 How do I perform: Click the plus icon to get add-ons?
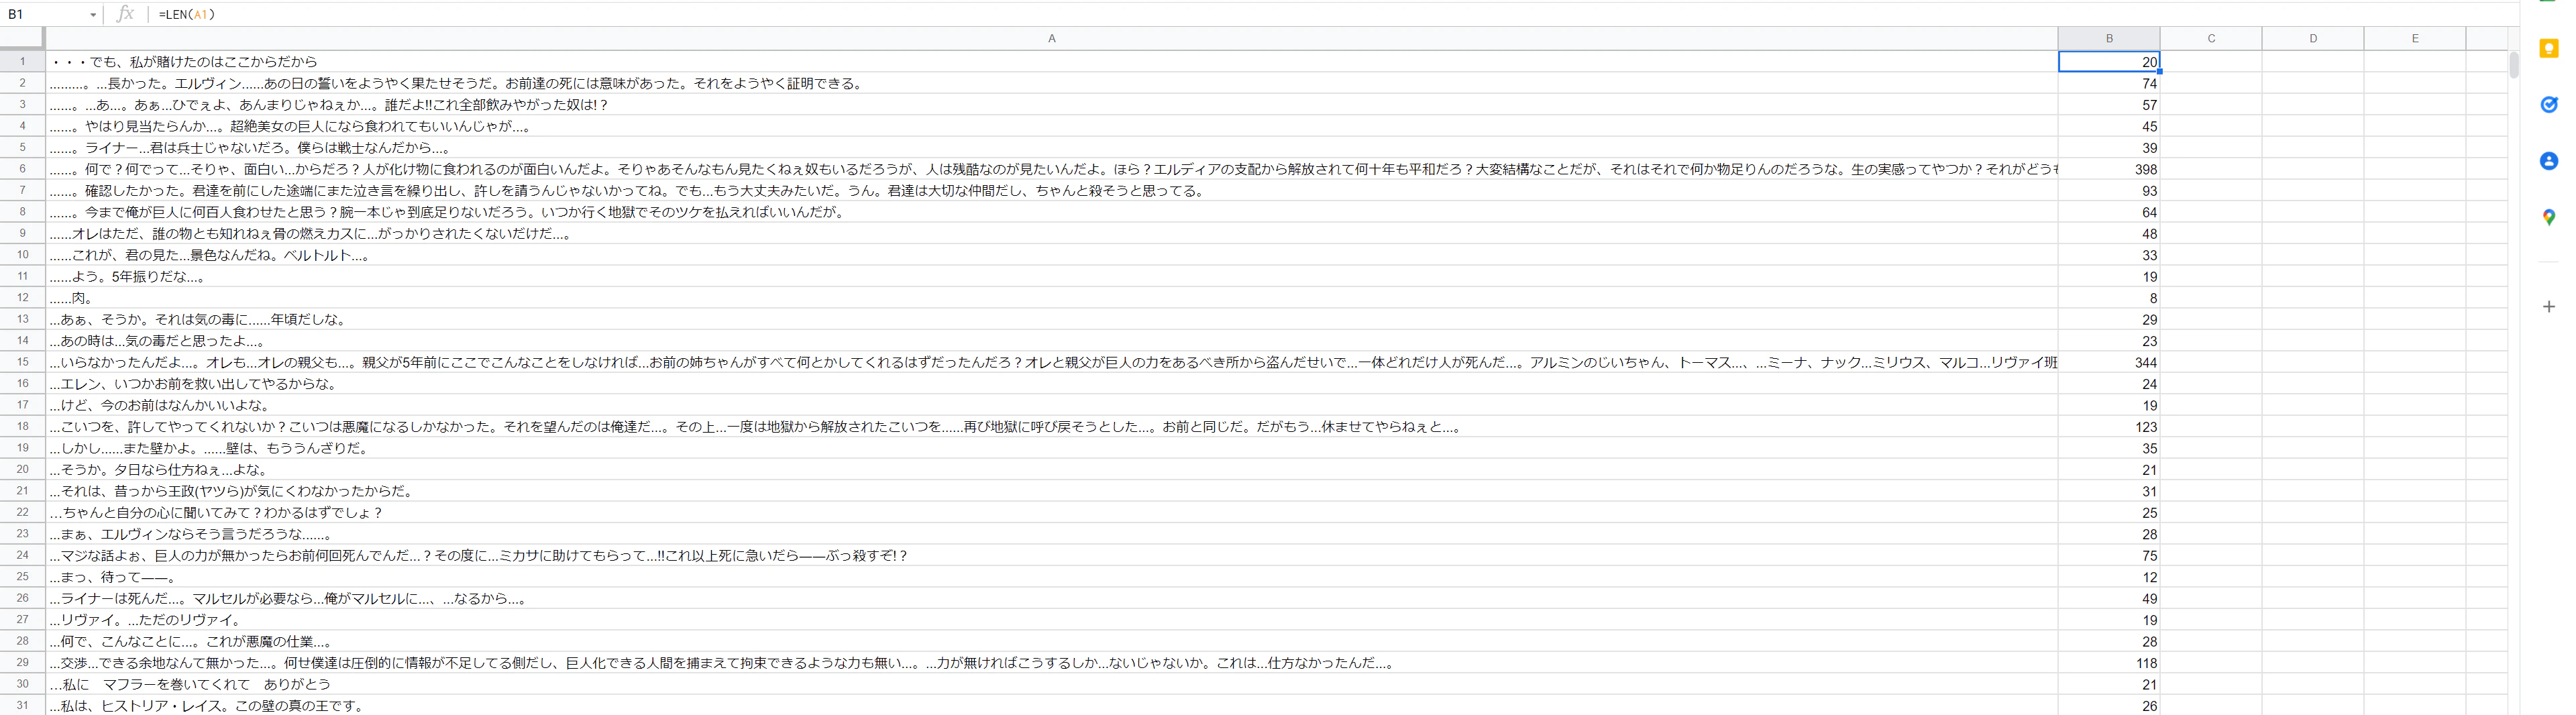[x=2548, y=306]
